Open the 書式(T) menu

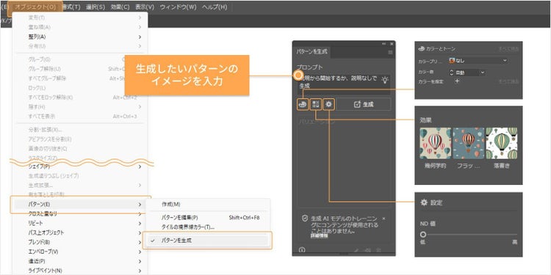(71, 7)
